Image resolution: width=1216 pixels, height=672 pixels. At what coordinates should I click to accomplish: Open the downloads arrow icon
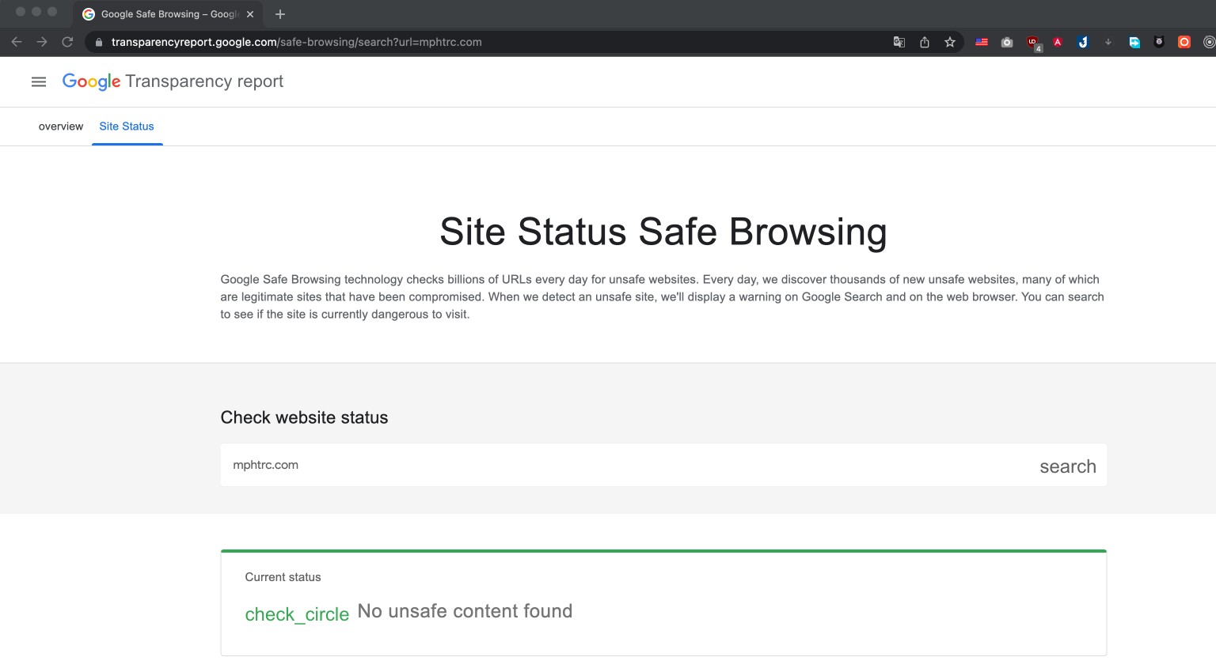(1108, 42)
